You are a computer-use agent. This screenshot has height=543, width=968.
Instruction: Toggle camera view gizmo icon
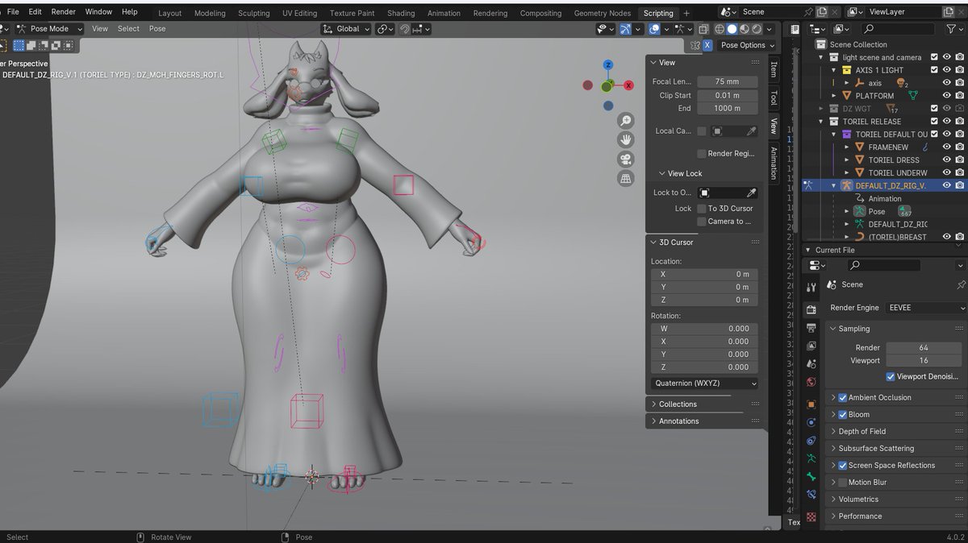(x=625, y=160)
